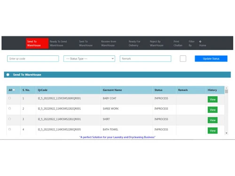Click the QR code in row 1
The width and height of the screenshot is (235, 176).
coord(59,98)
